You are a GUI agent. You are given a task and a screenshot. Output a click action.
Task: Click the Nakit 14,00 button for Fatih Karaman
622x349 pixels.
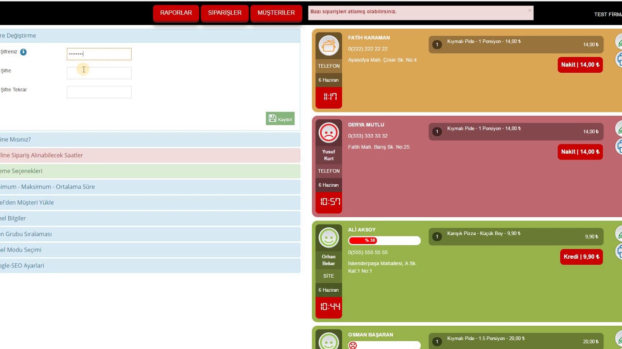pos(580,64)
